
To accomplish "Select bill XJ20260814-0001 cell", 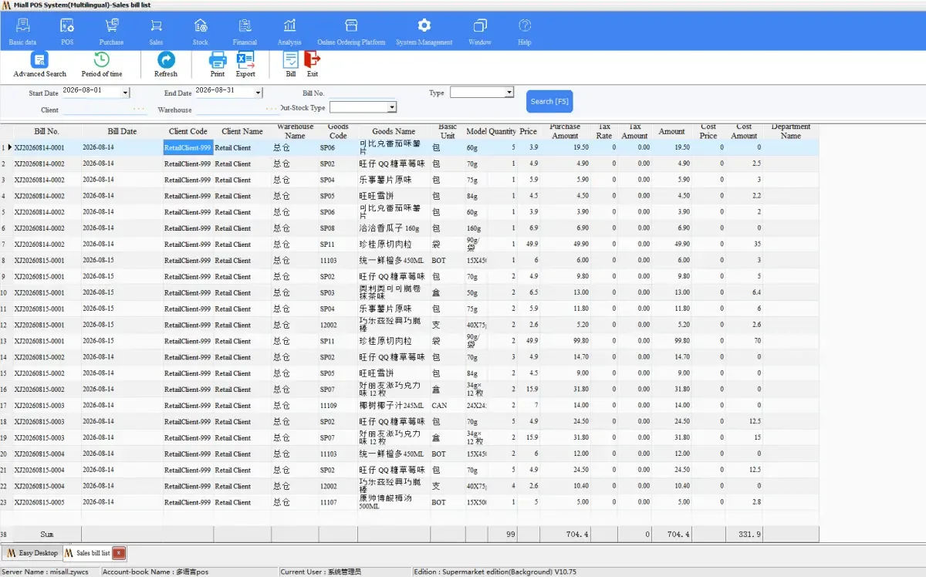I will click(47, 147).
